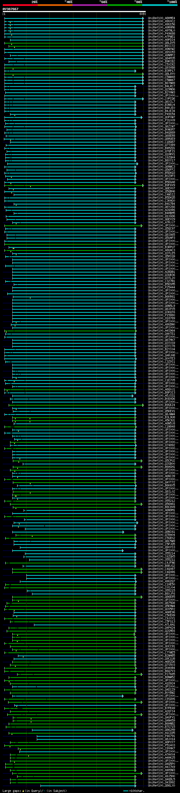The width and height of the screenshot is (180, 793).
Task: Click hit UniRef100_B4LRC7
Action: [161, 86]
